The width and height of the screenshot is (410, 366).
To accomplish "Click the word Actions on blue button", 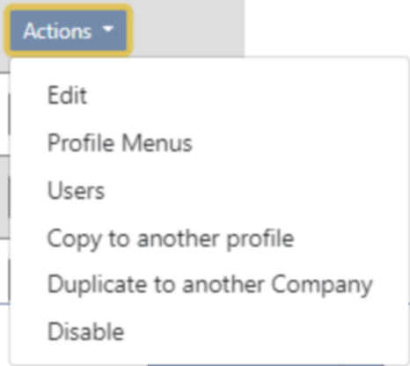I will (x=57, y=31).
